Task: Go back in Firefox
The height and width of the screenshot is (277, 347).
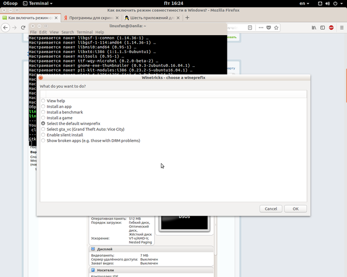Action: tap(6, 28)
